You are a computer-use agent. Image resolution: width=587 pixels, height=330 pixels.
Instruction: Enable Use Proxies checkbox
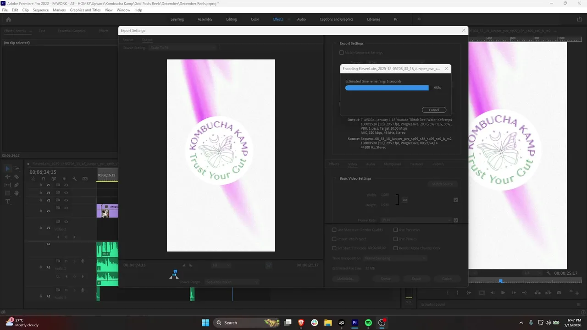395,239
